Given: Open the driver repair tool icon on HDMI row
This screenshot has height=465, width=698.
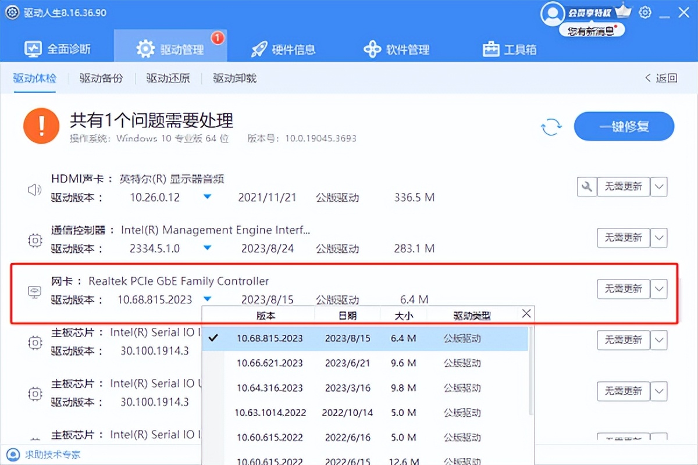Looking at the screenshot, I should point(587,187).
